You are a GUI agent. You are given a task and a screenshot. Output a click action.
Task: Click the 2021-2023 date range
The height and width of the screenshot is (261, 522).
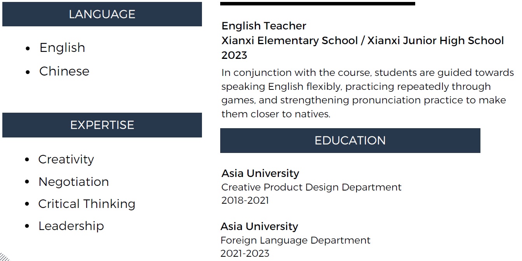click(245, 253)
